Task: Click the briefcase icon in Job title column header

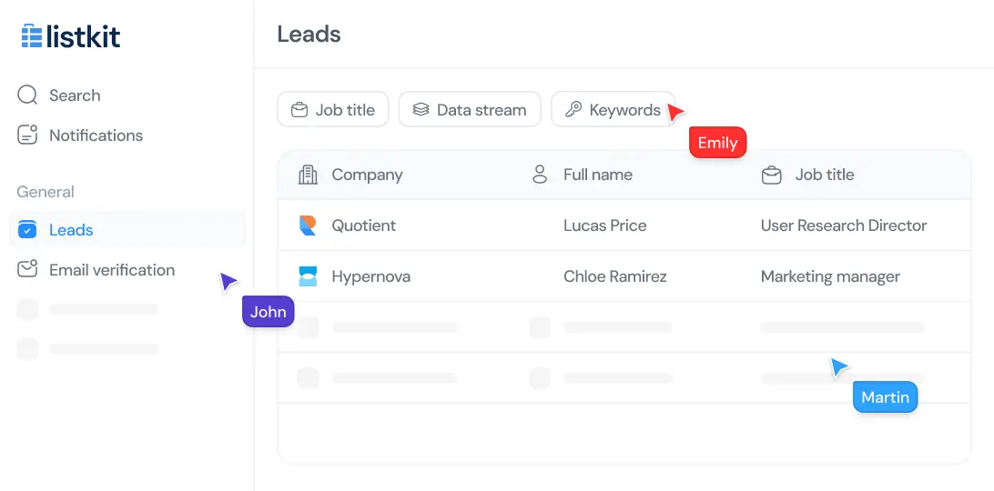Action: (x=771, y=175)
